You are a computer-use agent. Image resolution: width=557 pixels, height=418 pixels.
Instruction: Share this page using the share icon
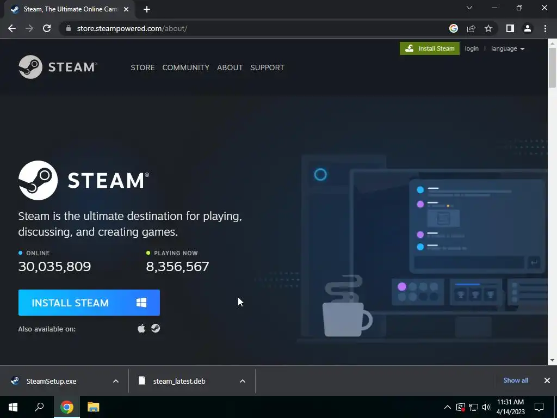click(471, 28)
